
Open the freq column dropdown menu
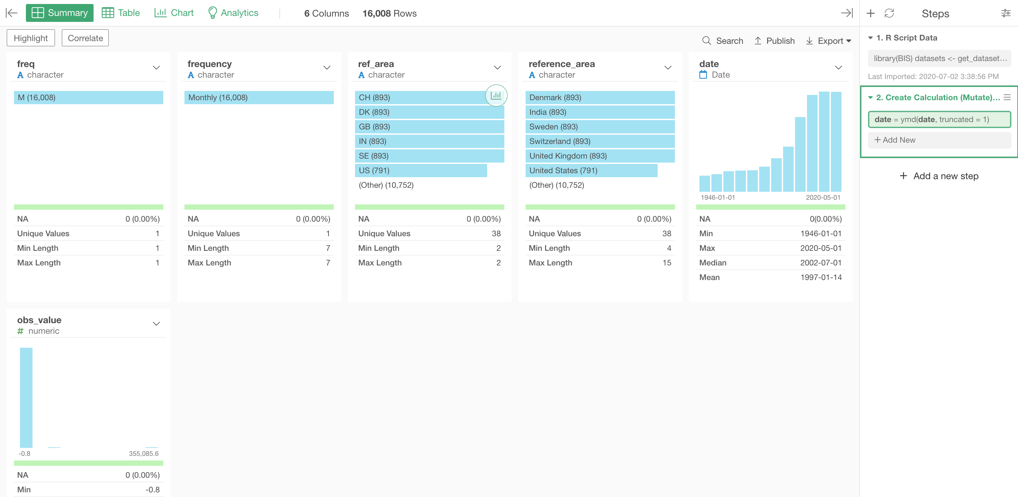(156, 68)
